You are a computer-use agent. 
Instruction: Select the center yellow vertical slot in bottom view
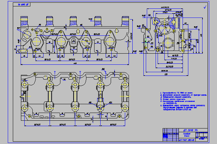(74, 95)
